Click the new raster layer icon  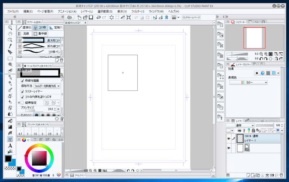248,175
